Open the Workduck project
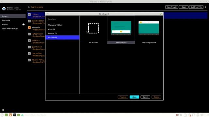 (x=36, y=42)
